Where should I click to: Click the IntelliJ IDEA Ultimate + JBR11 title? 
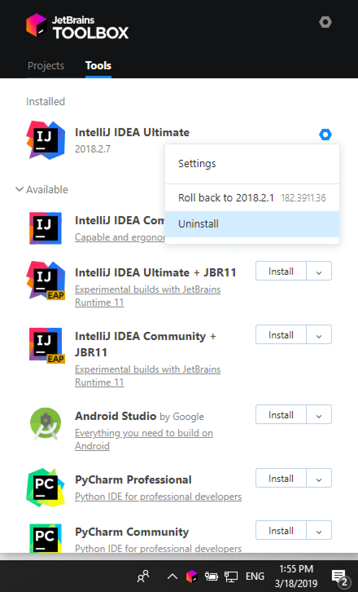[x=155, y=273]
